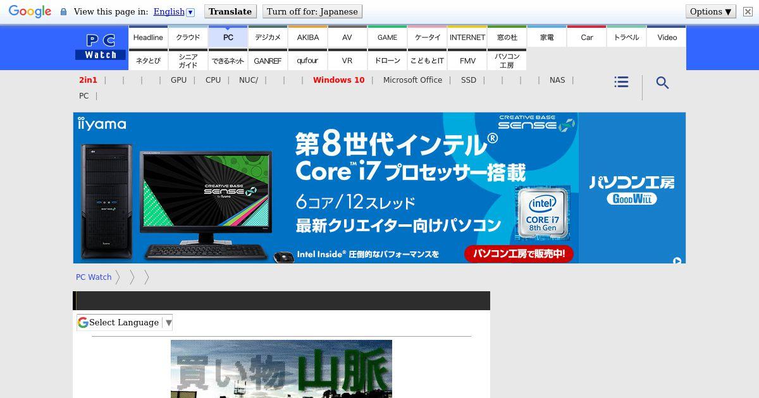Viewport: 759px width, 398px height.
Task: Open the できるネット tab
Action: pyautogui.click(x=228, y=61)
